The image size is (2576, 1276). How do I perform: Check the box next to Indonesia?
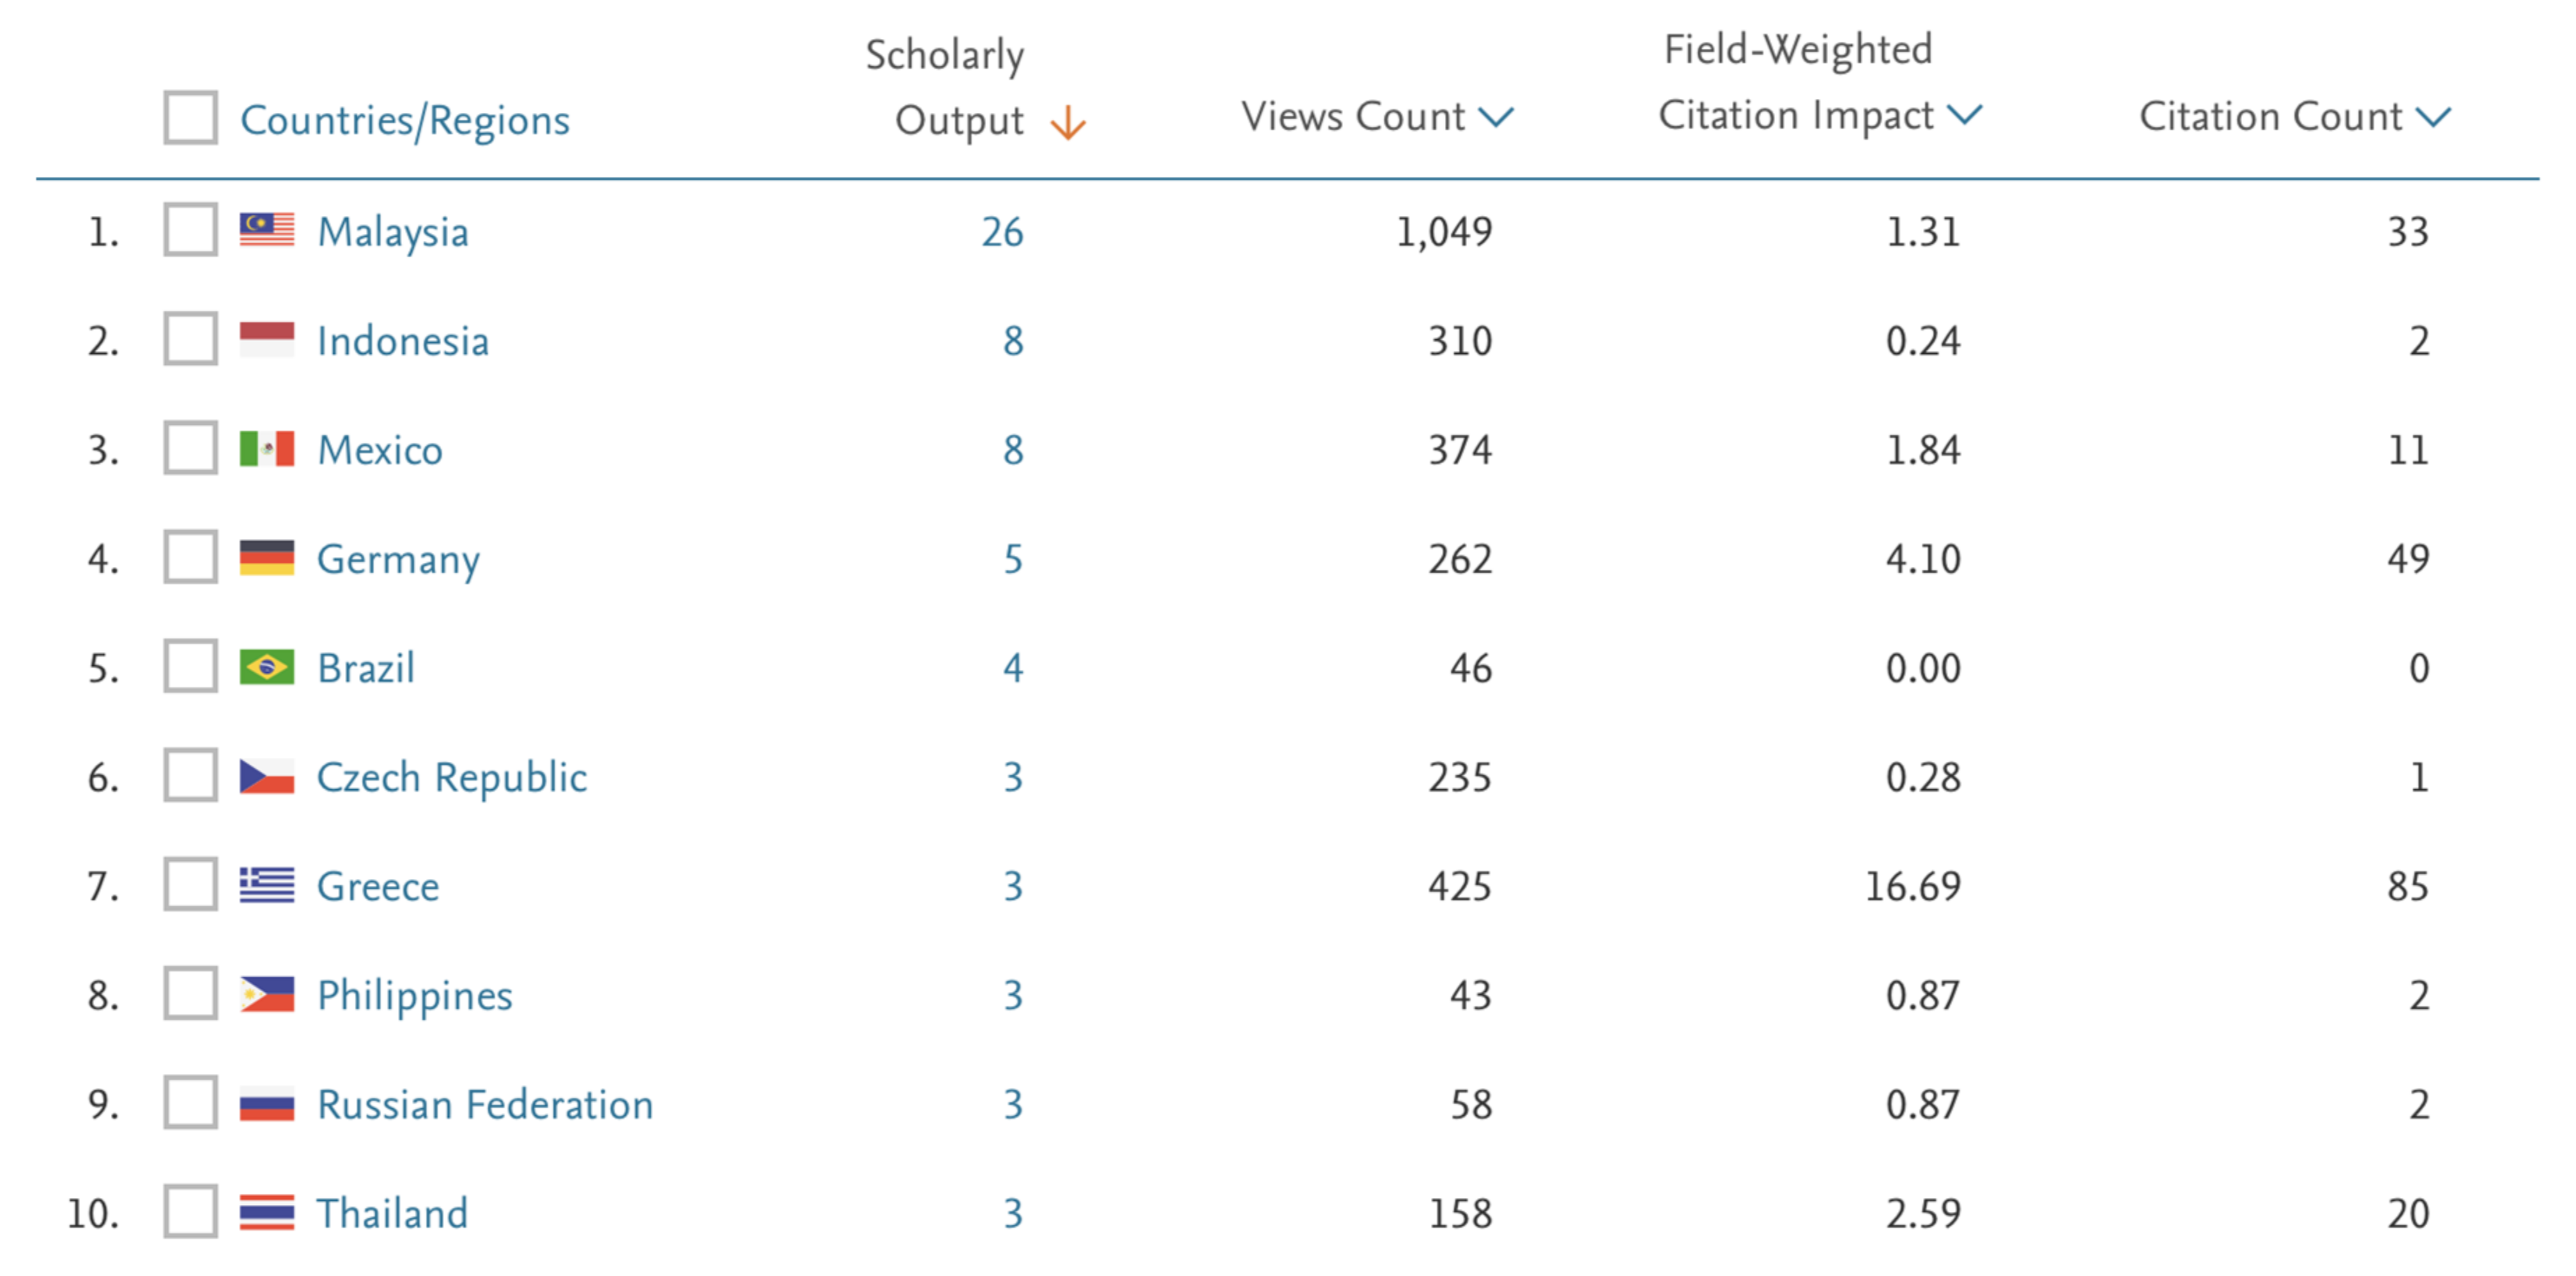pos(191,340)
